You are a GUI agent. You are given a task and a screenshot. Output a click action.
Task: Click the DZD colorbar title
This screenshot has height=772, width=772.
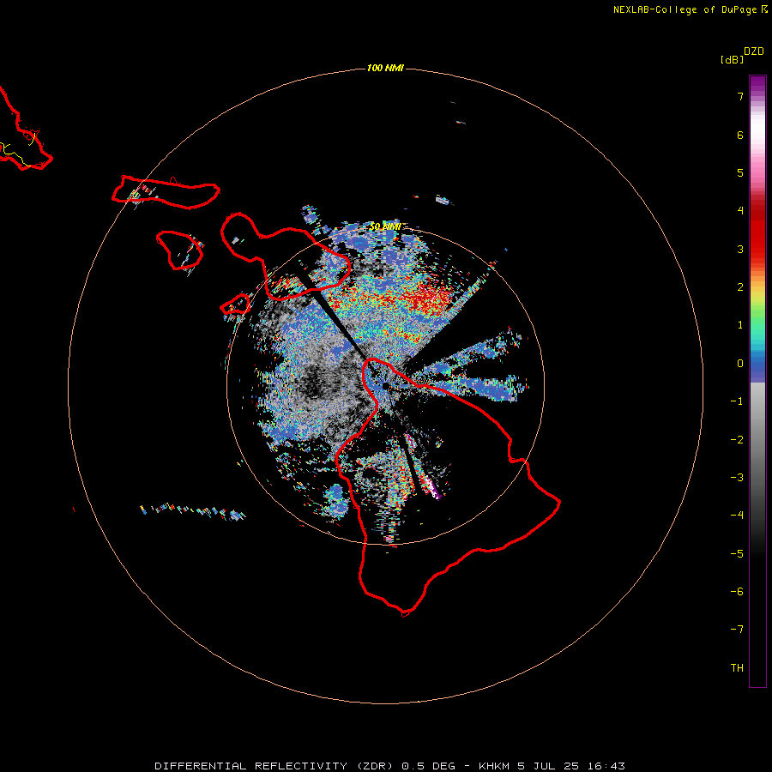point(754,51)
